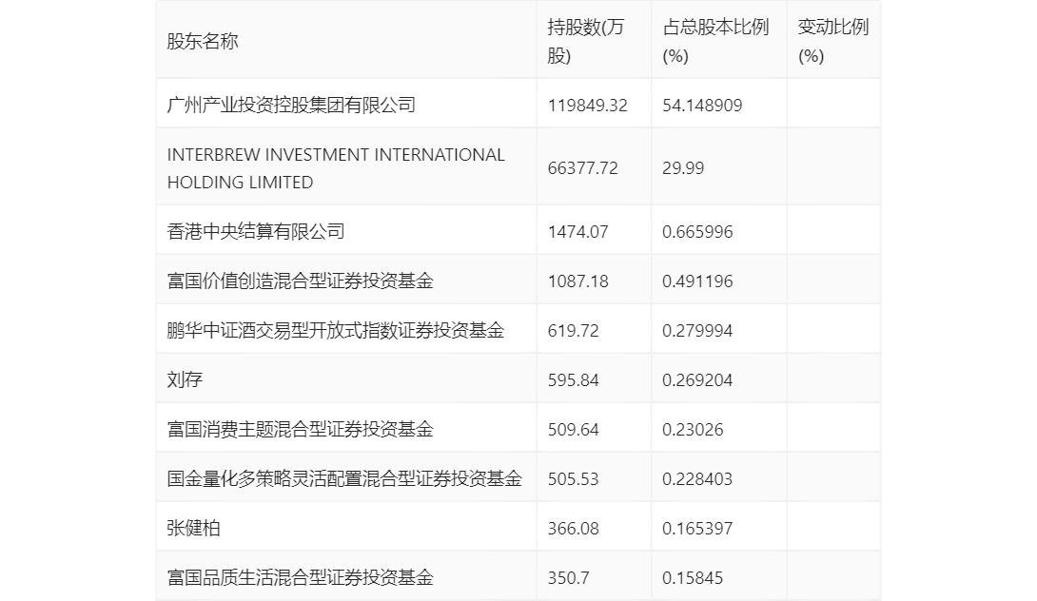Select the 619.72 shares value
The image size is (1037, 601).
pyautogui.click(x=574, y=331)
